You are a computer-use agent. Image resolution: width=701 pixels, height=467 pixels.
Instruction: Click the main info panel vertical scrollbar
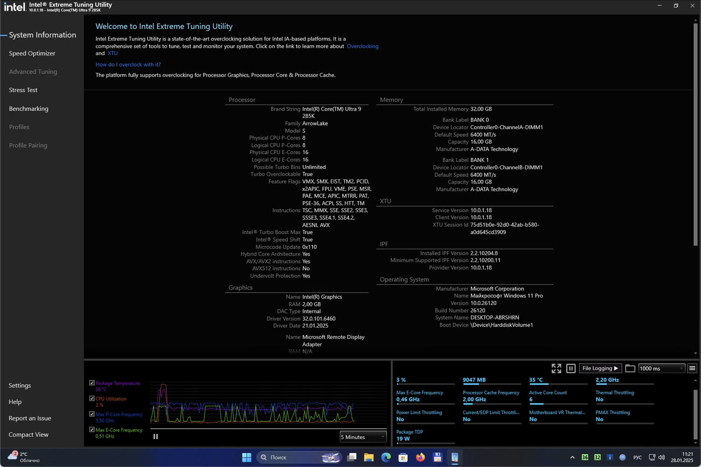695,135
